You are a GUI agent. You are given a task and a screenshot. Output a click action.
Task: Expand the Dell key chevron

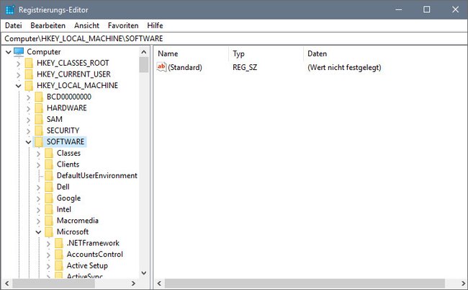(38, 188)
